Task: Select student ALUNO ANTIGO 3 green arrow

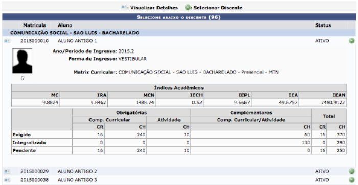Action: coord(352,180)
